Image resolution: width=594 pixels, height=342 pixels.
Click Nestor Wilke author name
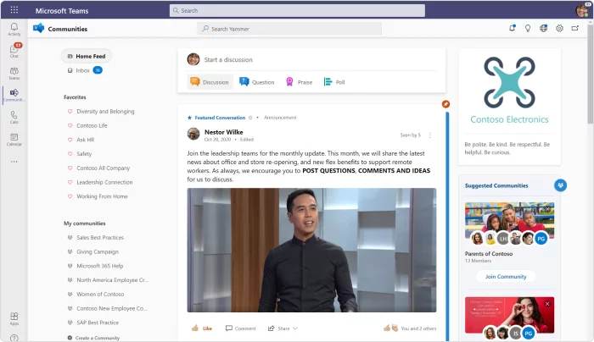[223, 132]
